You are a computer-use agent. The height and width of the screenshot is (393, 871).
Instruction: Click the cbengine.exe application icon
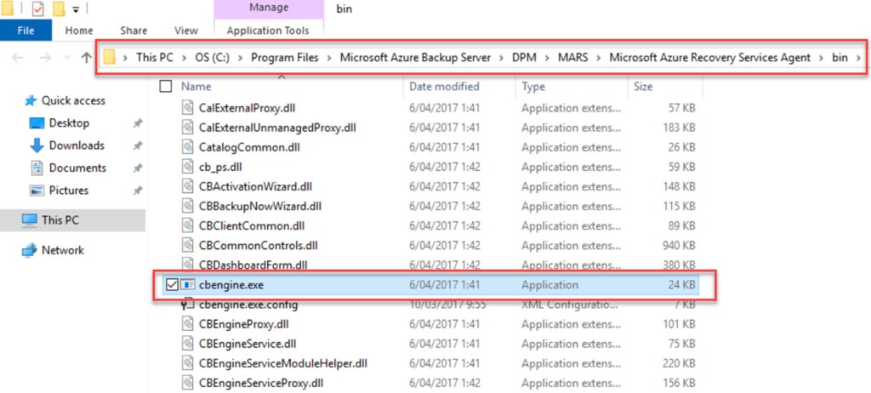(x=188, y=285)
